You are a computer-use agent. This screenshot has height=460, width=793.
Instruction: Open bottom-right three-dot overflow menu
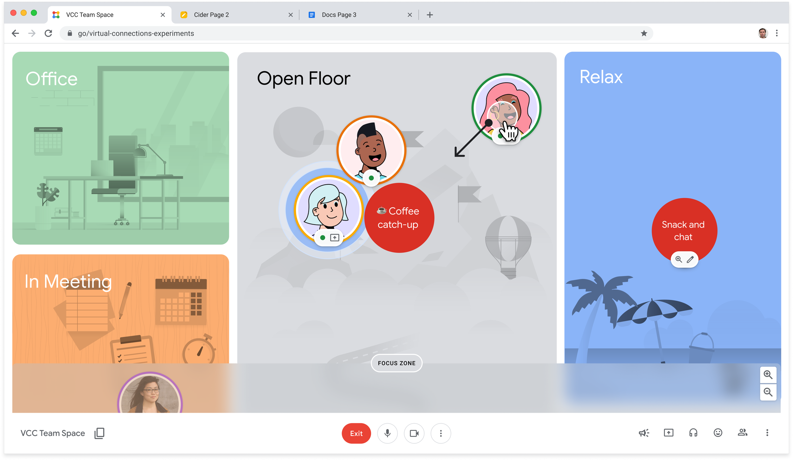coord(767,433)
